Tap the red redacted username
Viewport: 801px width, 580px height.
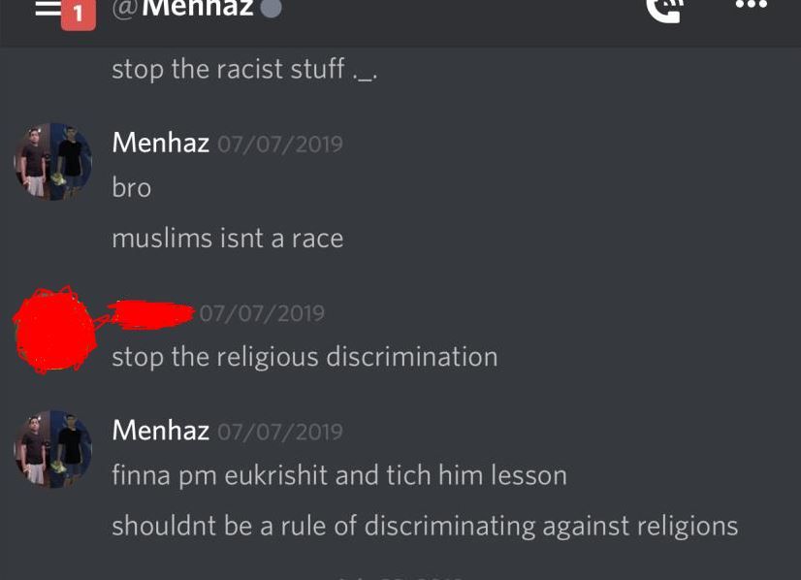coord(150,314)
